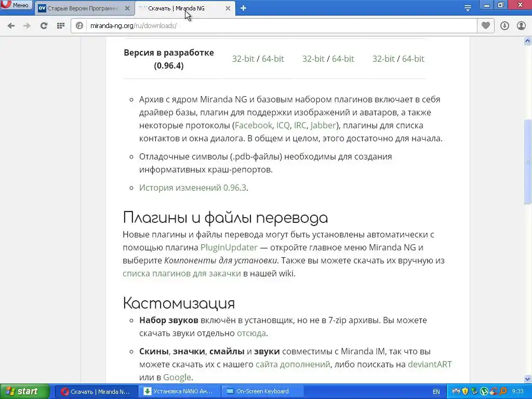
Task: Open the Speed Dial grid icon
Action: point(61,25)
